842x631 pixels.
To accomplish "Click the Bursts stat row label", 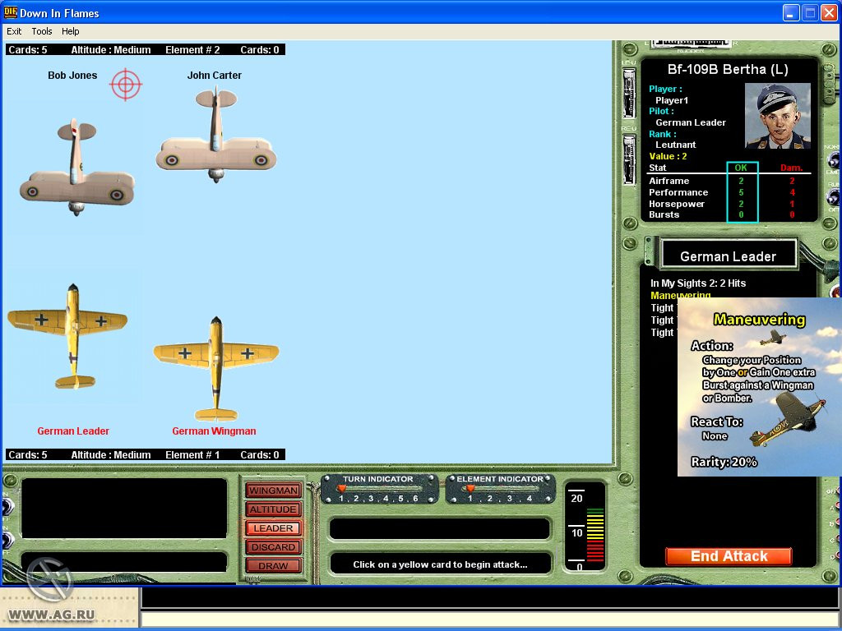I will tap(664, 214).
